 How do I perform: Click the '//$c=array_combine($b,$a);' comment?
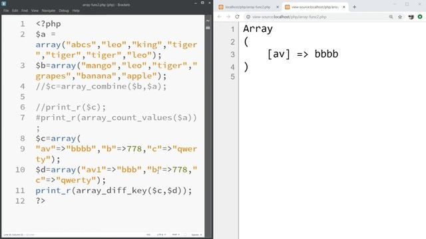101,86
